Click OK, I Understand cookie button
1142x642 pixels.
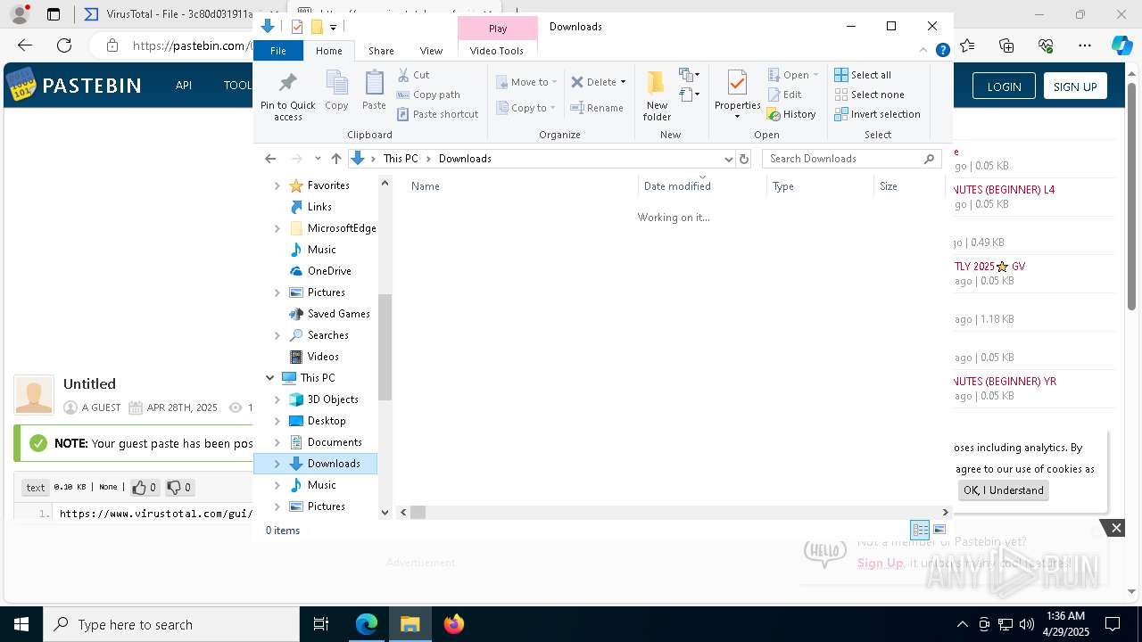point(1004,490)
